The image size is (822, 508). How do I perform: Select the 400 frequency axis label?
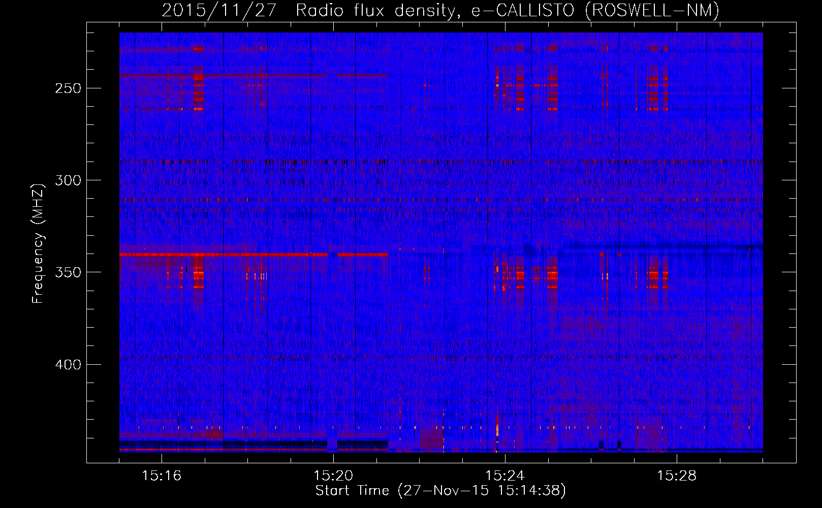68,365
